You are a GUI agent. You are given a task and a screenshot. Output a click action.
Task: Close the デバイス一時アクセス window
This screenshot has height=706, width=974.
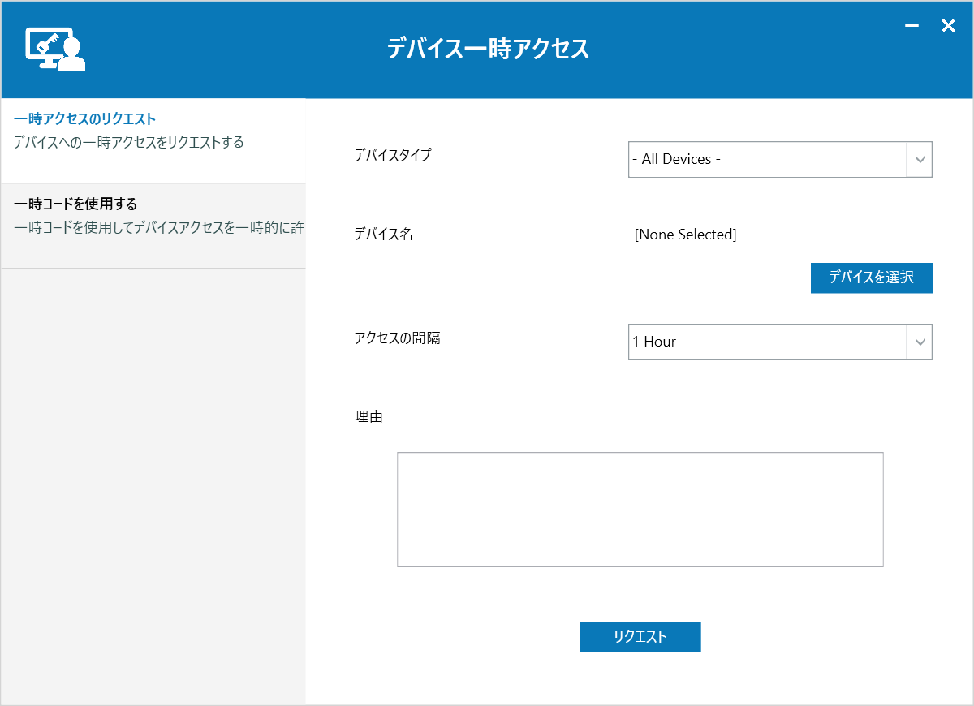click(x=948, y=27)
